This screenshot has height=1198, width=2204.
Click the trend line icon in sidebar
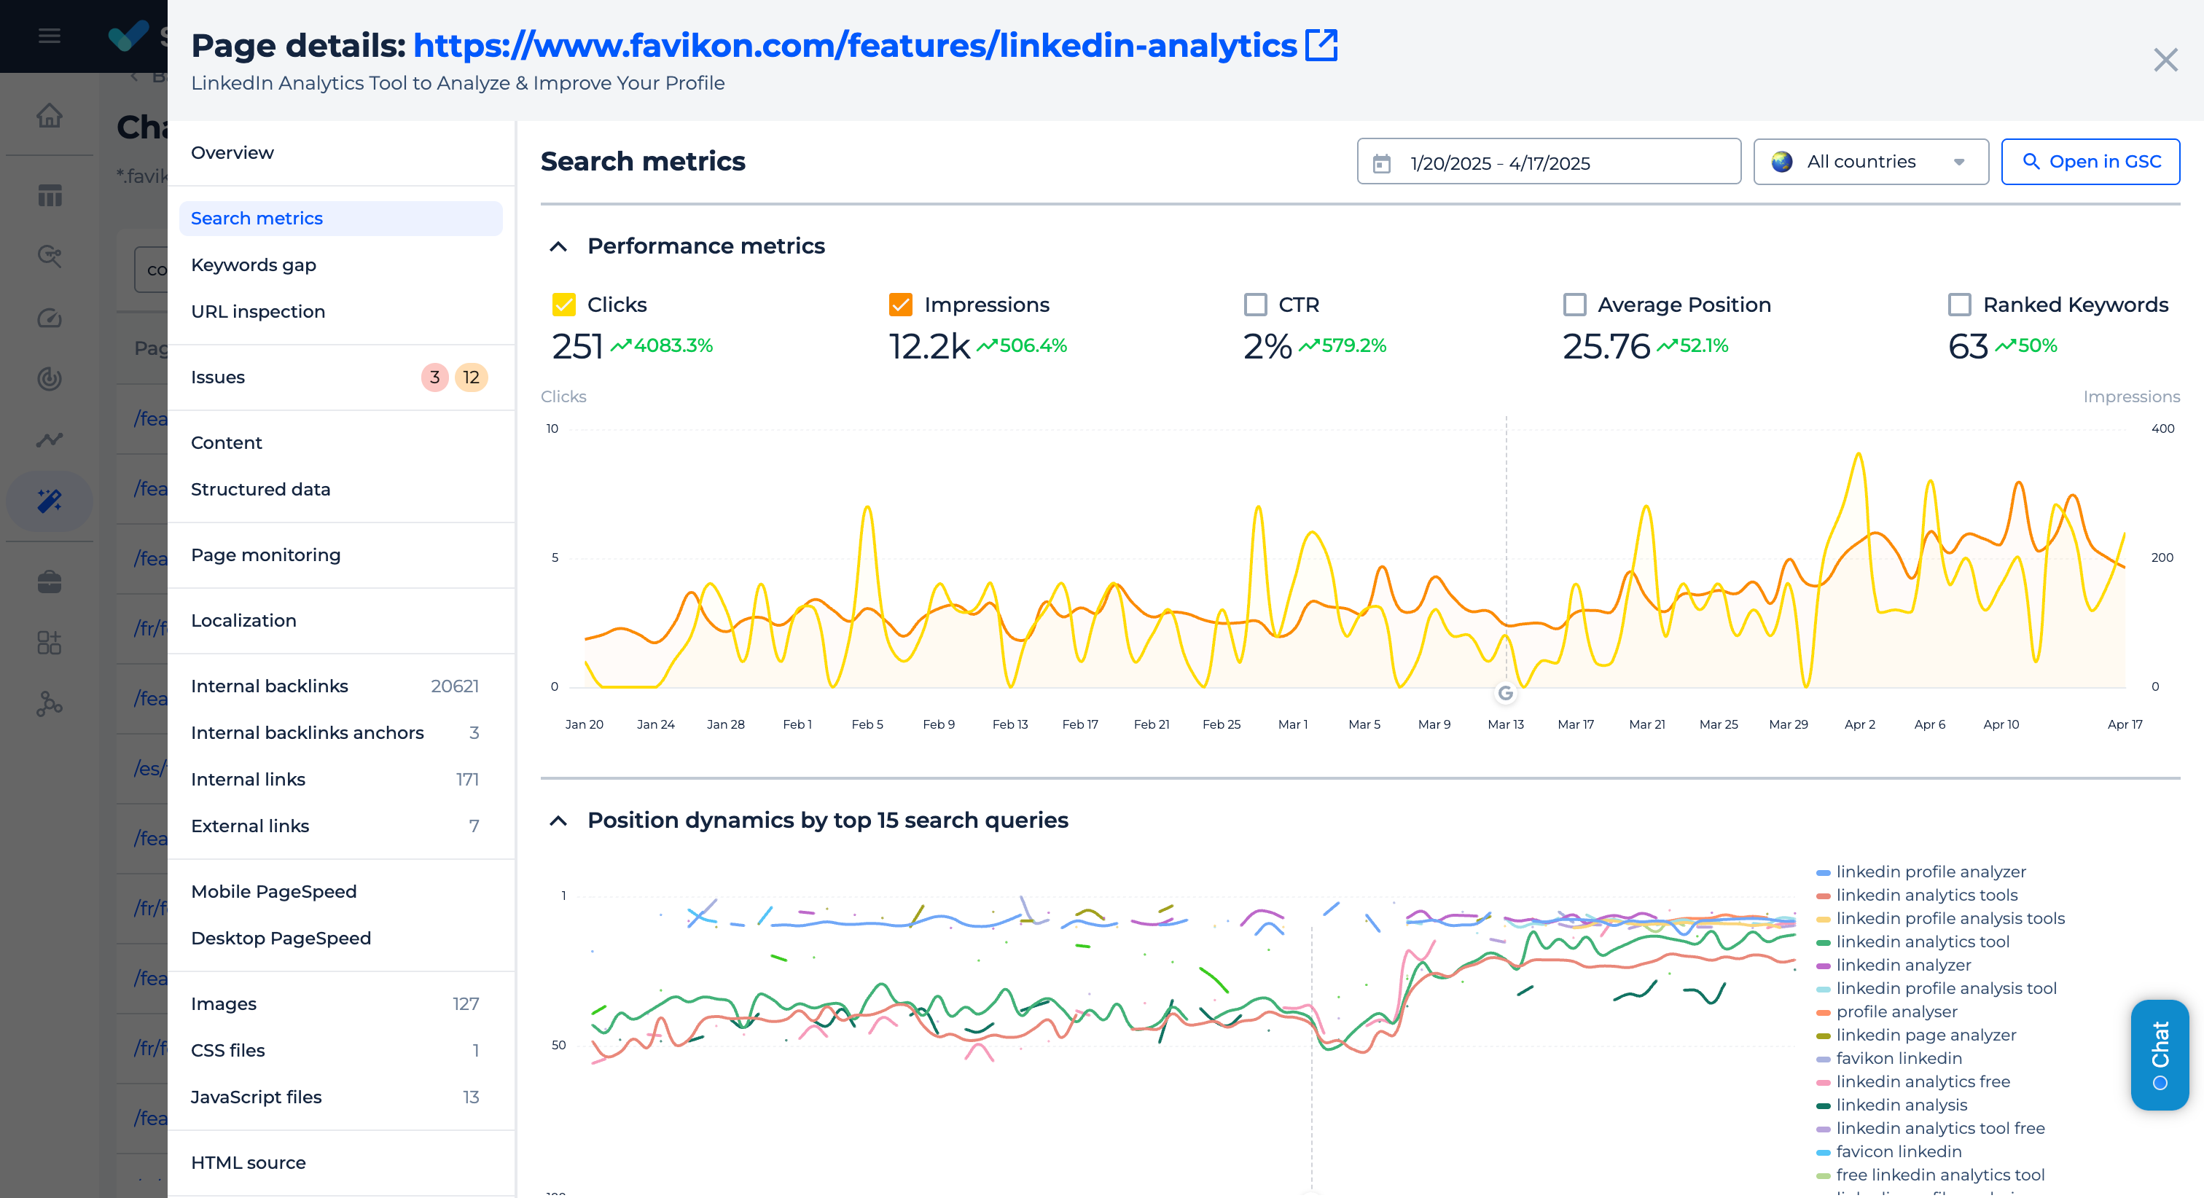coord(50,440)
